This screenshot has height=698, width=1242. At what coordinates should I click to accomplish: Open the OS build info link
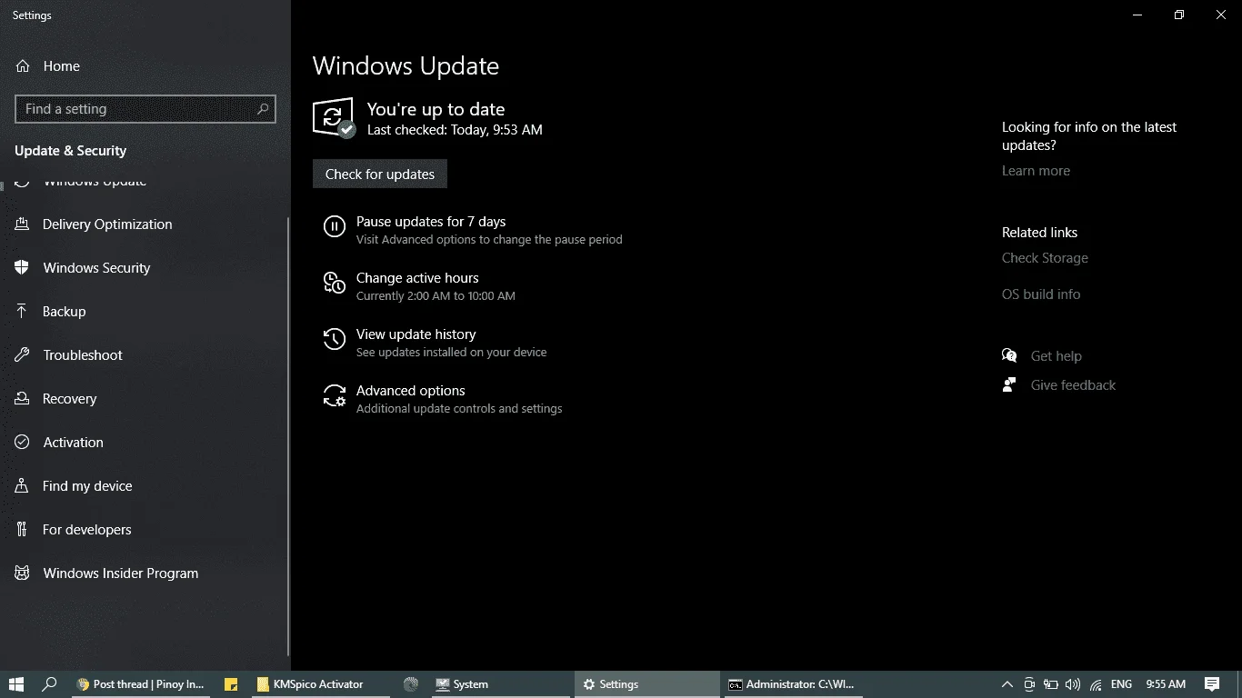[x=1041, y=294]
